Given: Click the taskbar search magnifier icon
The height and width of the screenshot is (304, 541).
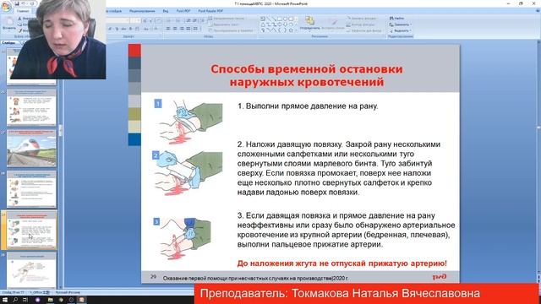Looking at the screenshot, I should pos(15,300).
